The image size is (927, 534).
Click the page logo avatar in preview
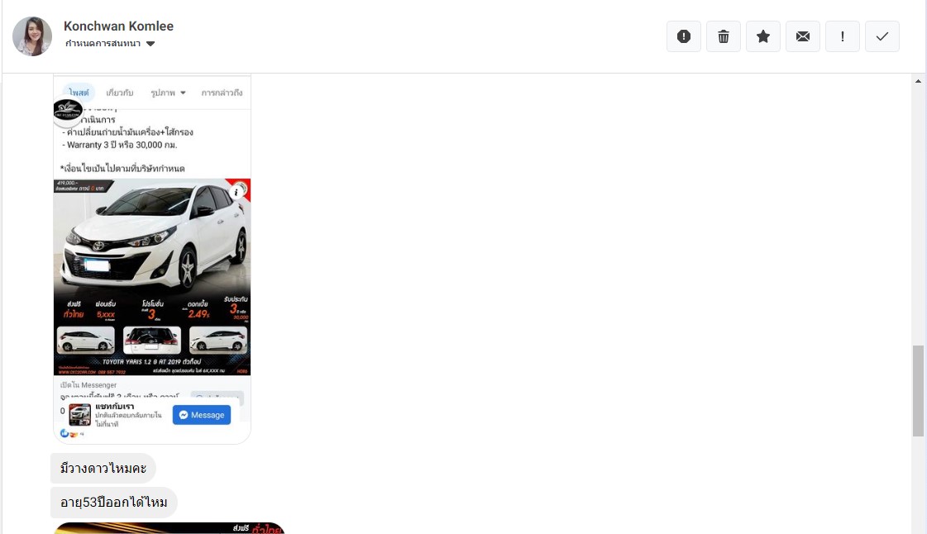click(68, 110)
